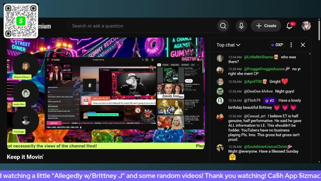Click the @DeeDee-kh4vw username

click(x=258, y=91)
